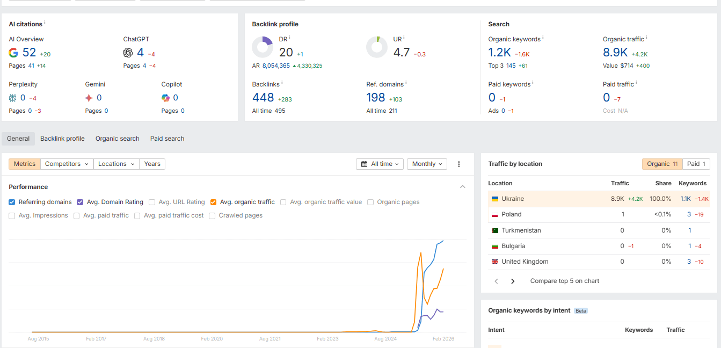Enable Avg. organic traffic value checkbox
The height and width of the screenshot is (348, 721).
click(x=283, y=202)
